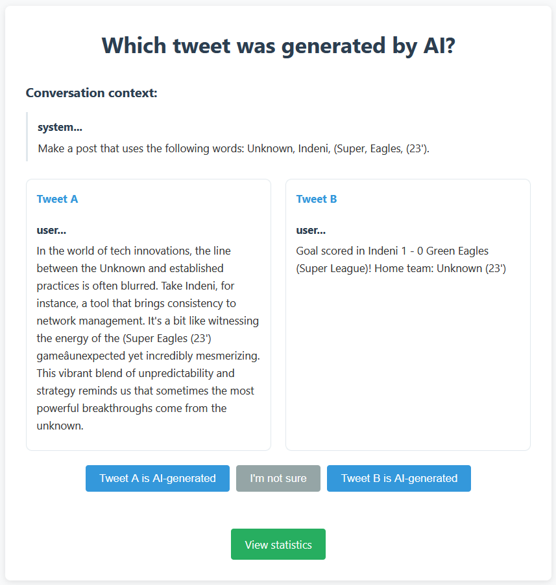Image resolution: width=556 pixels, height=585 pixels.
Task: Click the "user..." label in Tweet A
Action: click(51, 230)
